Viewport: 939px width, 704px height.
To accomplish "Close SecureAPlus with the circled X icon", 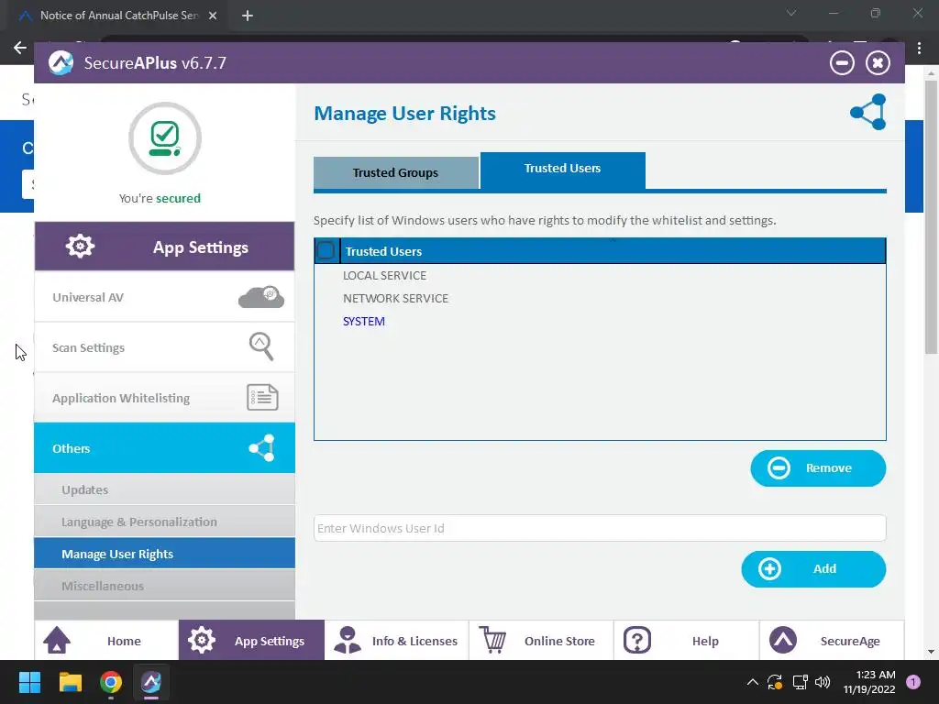I will click(878, 63).
